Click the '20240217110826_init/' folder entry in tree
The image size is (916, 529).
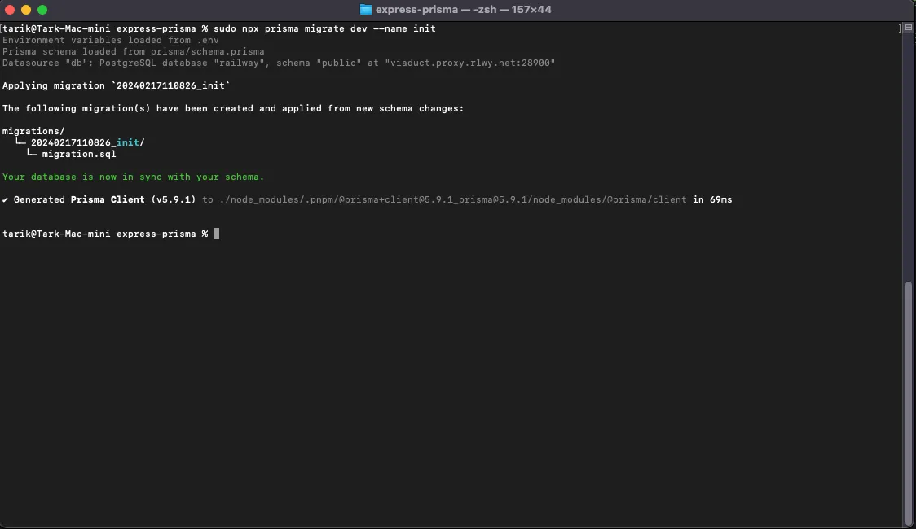pos(88,142)
